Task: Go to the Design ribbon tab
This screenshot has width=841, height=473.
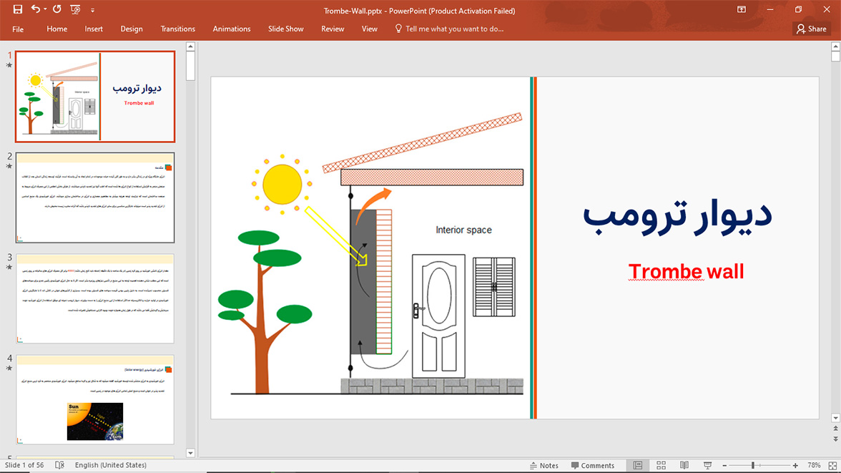Action: [132, 29]
